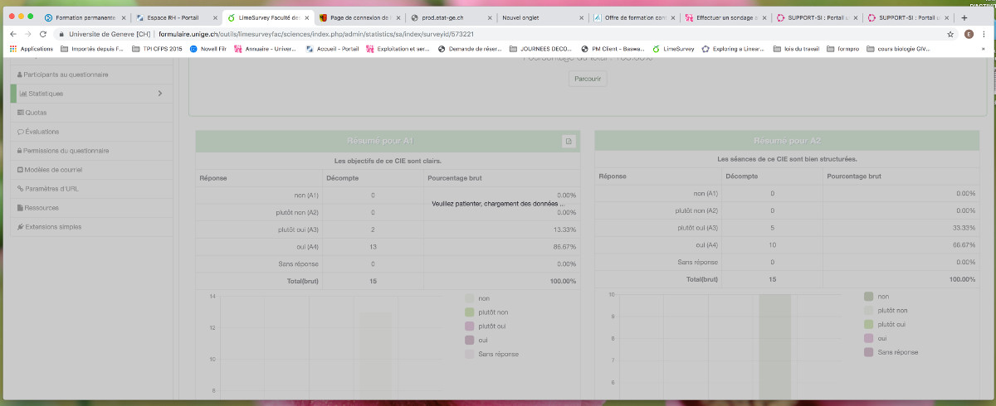Toggle the 'plutôt non' legend entry in A1 chart
The height and width of the screenshot is (406, 996).
coord(492,312)
